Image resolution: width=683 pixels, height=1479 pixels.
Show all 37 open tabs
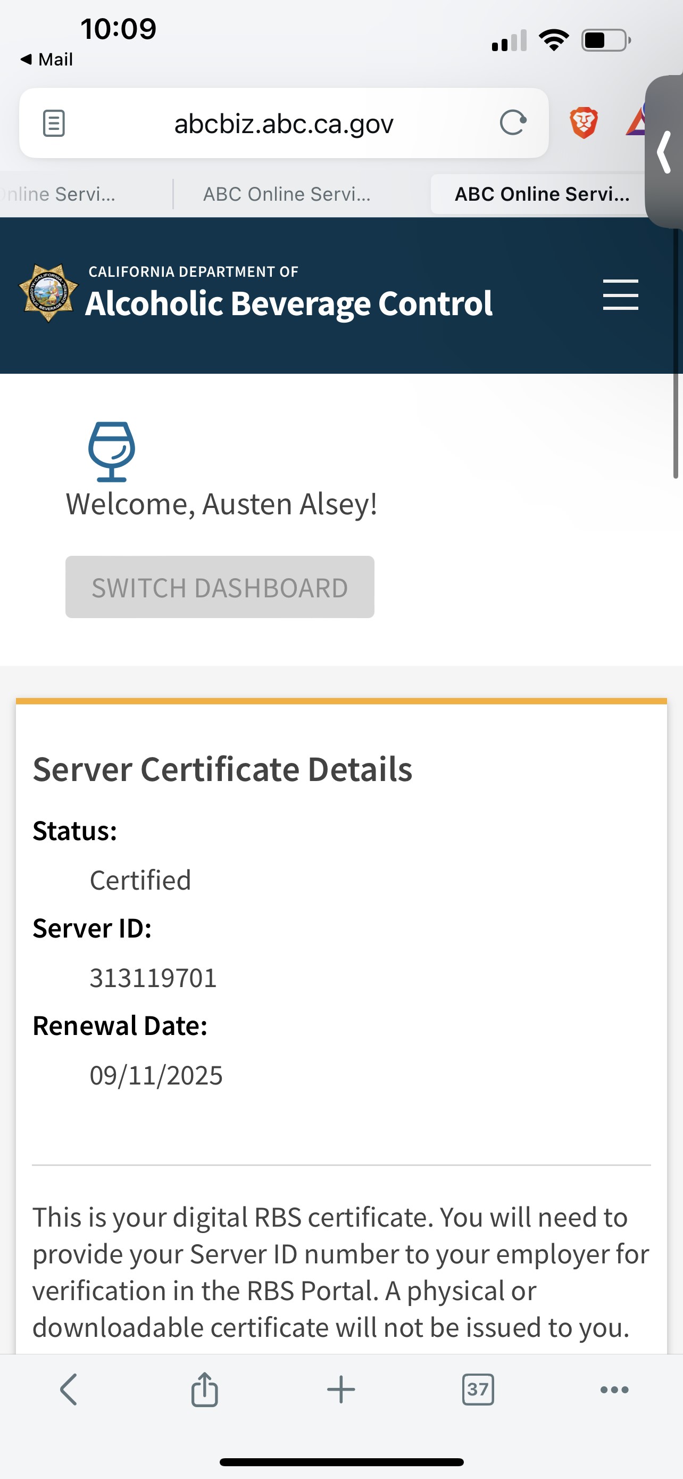(x=478, y=1390)
